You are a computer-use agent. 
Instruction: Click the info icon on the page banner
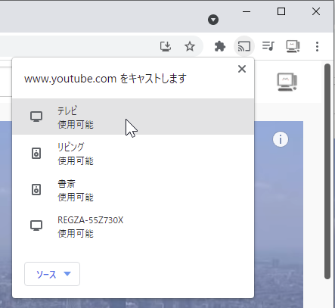(281, 139)
